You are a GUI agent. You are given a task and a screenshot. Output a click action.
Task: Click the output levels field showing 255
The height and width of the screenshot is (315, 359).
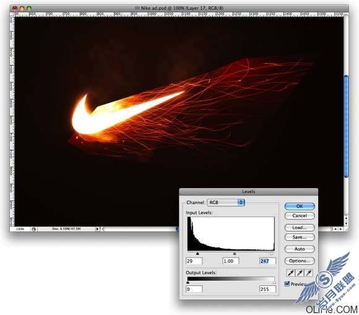pyautogui.click(x=267, y=289)
